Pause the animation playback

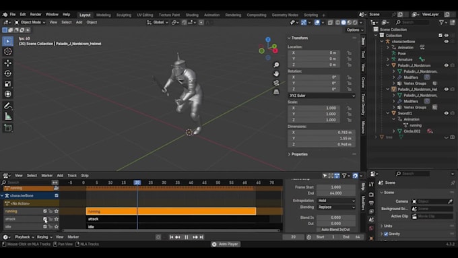point(187,237)
